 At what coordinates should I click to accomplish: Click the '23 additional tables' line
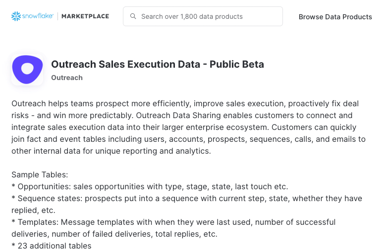point(52,246)
